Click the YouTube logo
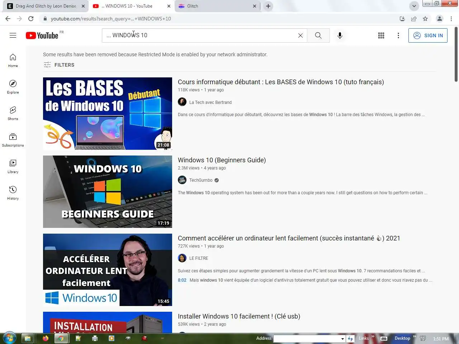459x344 pixels. click(x=42, y=35)
